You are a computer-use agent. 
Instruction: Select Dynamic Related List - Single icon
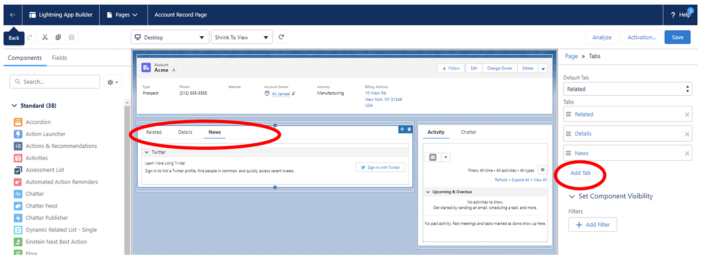18,230
